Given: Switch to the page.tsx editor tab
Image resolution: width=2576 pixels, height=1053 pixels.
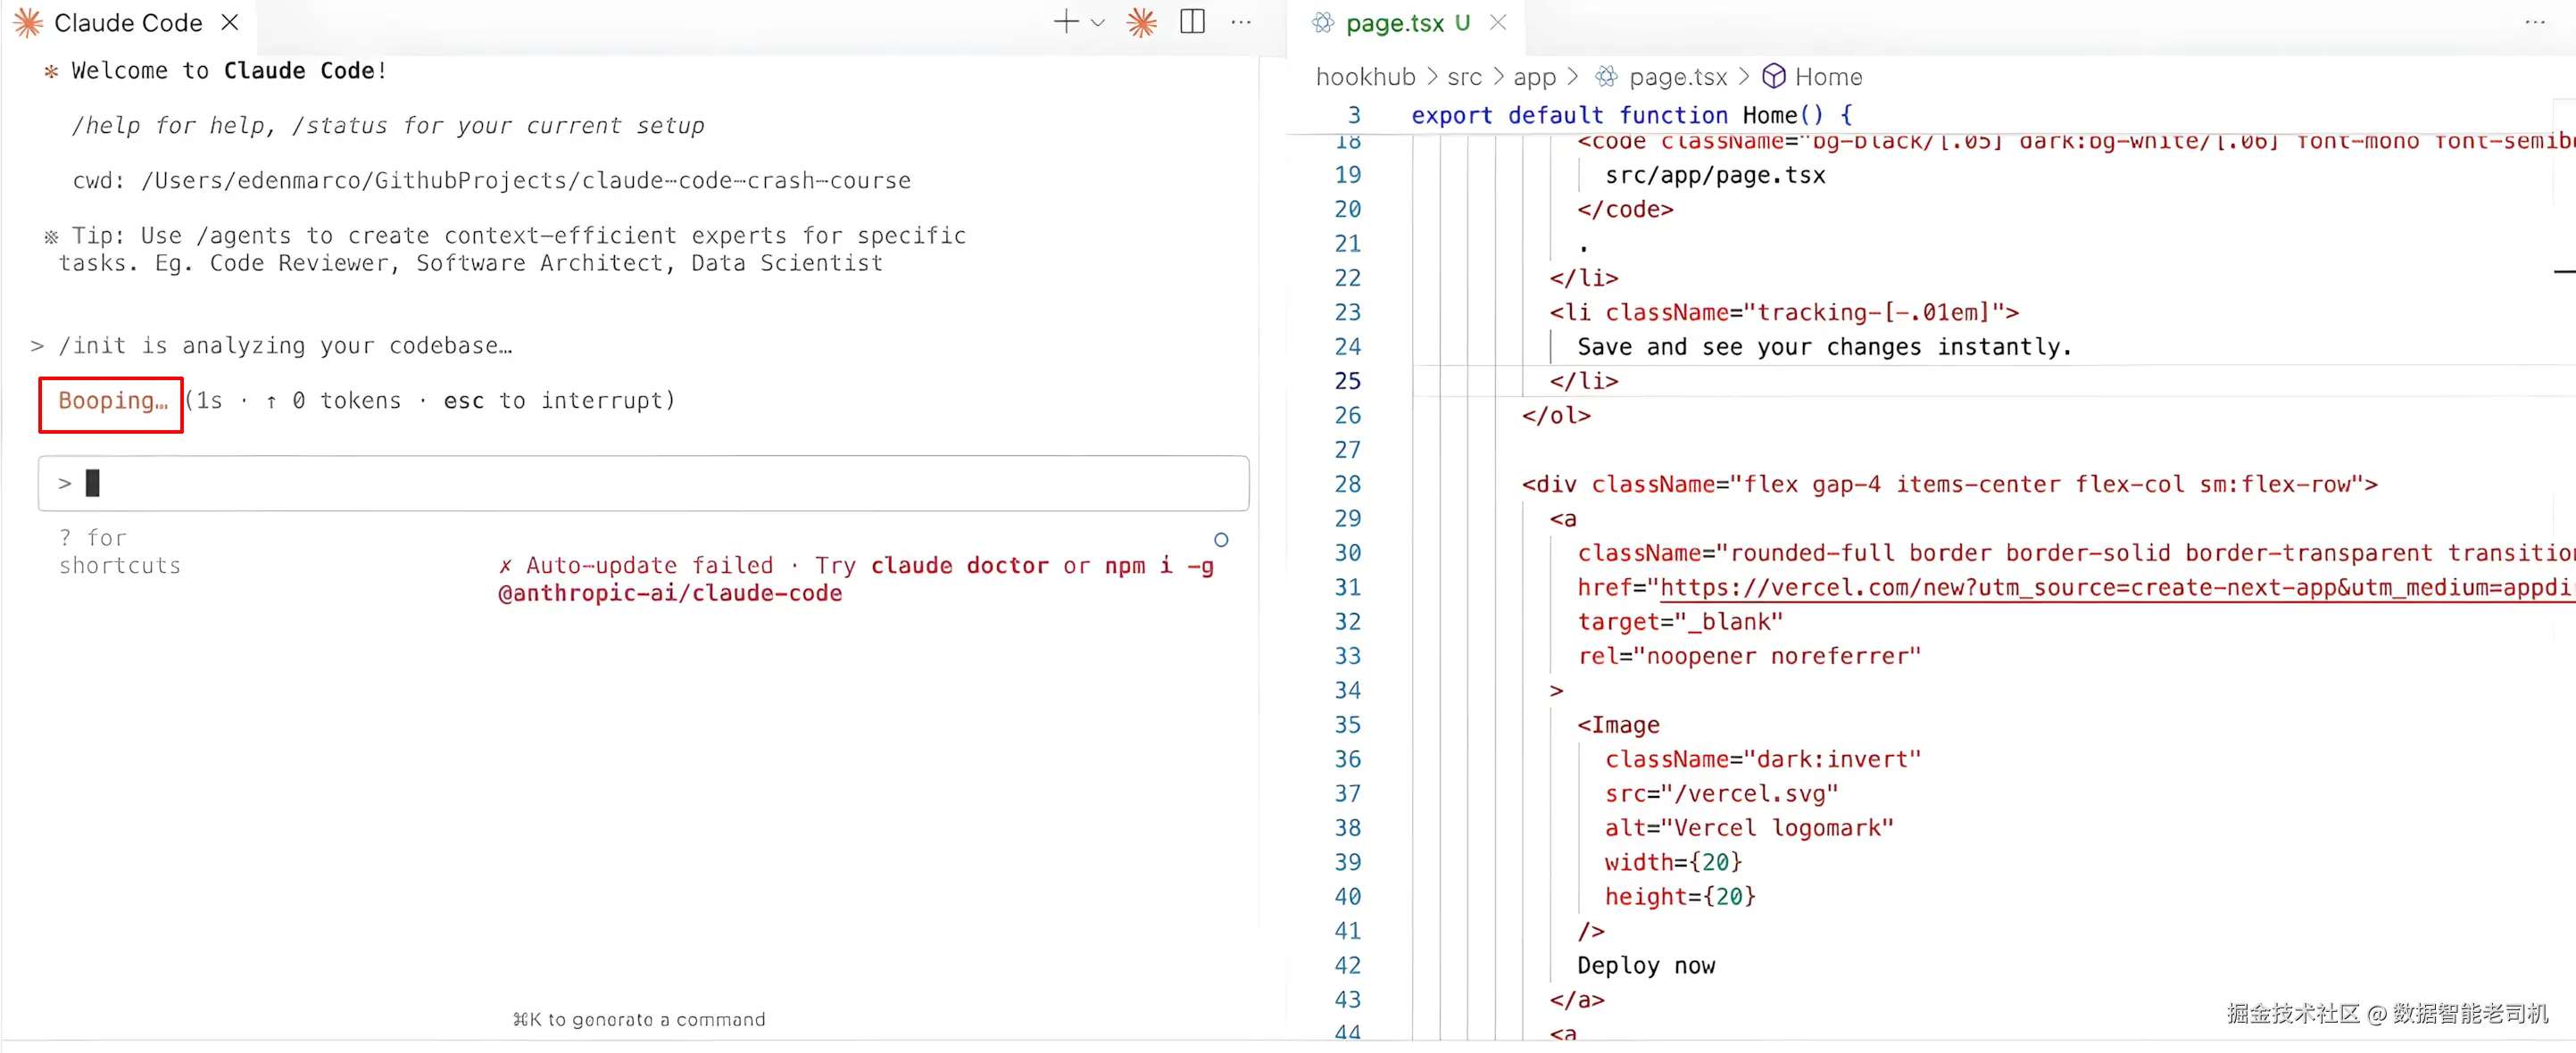Looking at the screenshot, I should (x=1394, y=23).
